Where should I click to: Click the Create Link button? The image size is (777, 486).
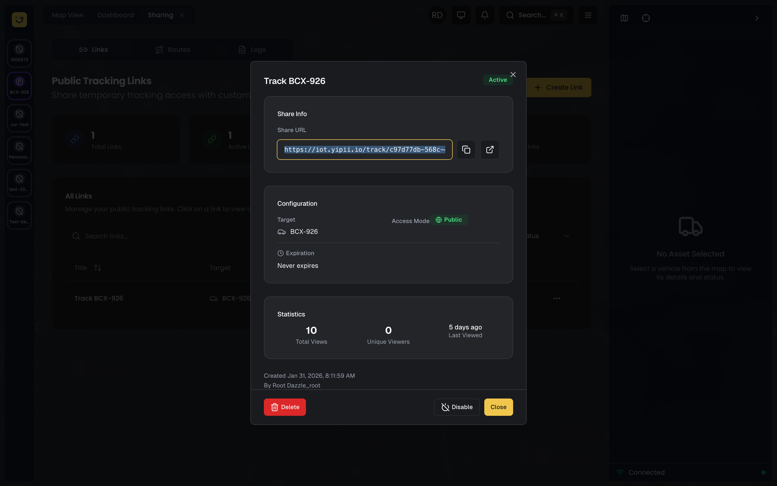pos(559,87)
